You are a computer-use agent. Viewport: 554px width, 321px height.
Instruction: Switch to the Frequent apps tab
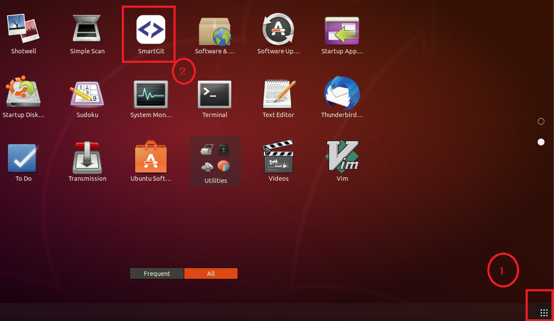click(157, 274)
